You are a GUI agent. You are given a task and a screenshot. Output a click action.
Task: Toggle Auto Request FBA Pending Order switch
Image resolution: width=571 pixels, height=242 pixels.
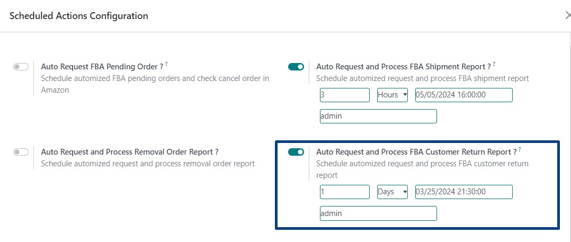[x=21, y=67]
